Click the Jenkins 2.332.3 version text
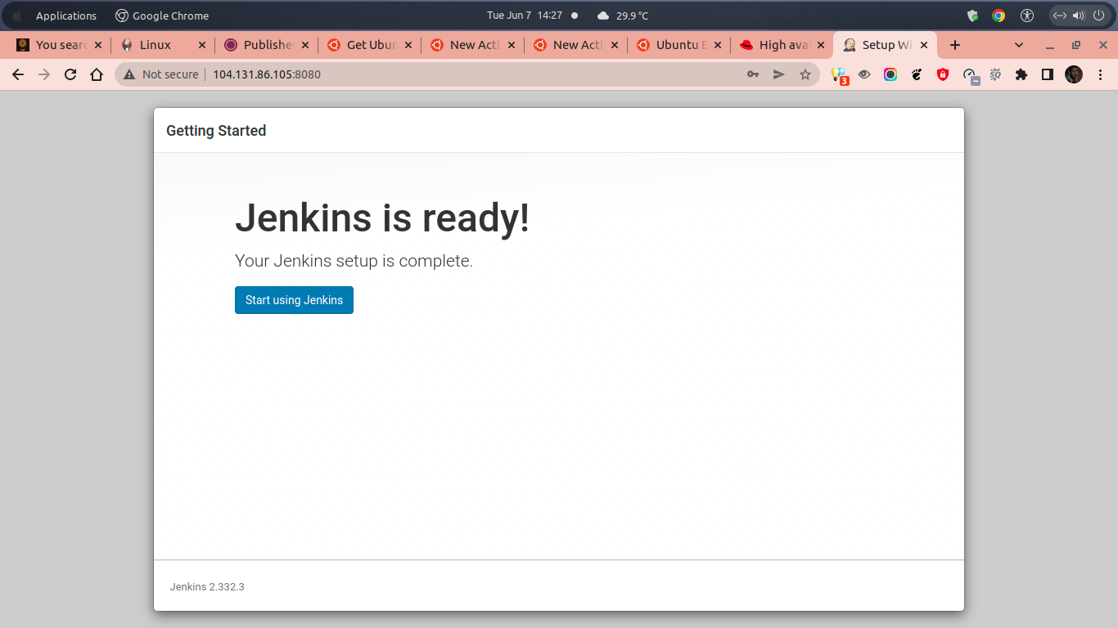 [x=207, y=587]
